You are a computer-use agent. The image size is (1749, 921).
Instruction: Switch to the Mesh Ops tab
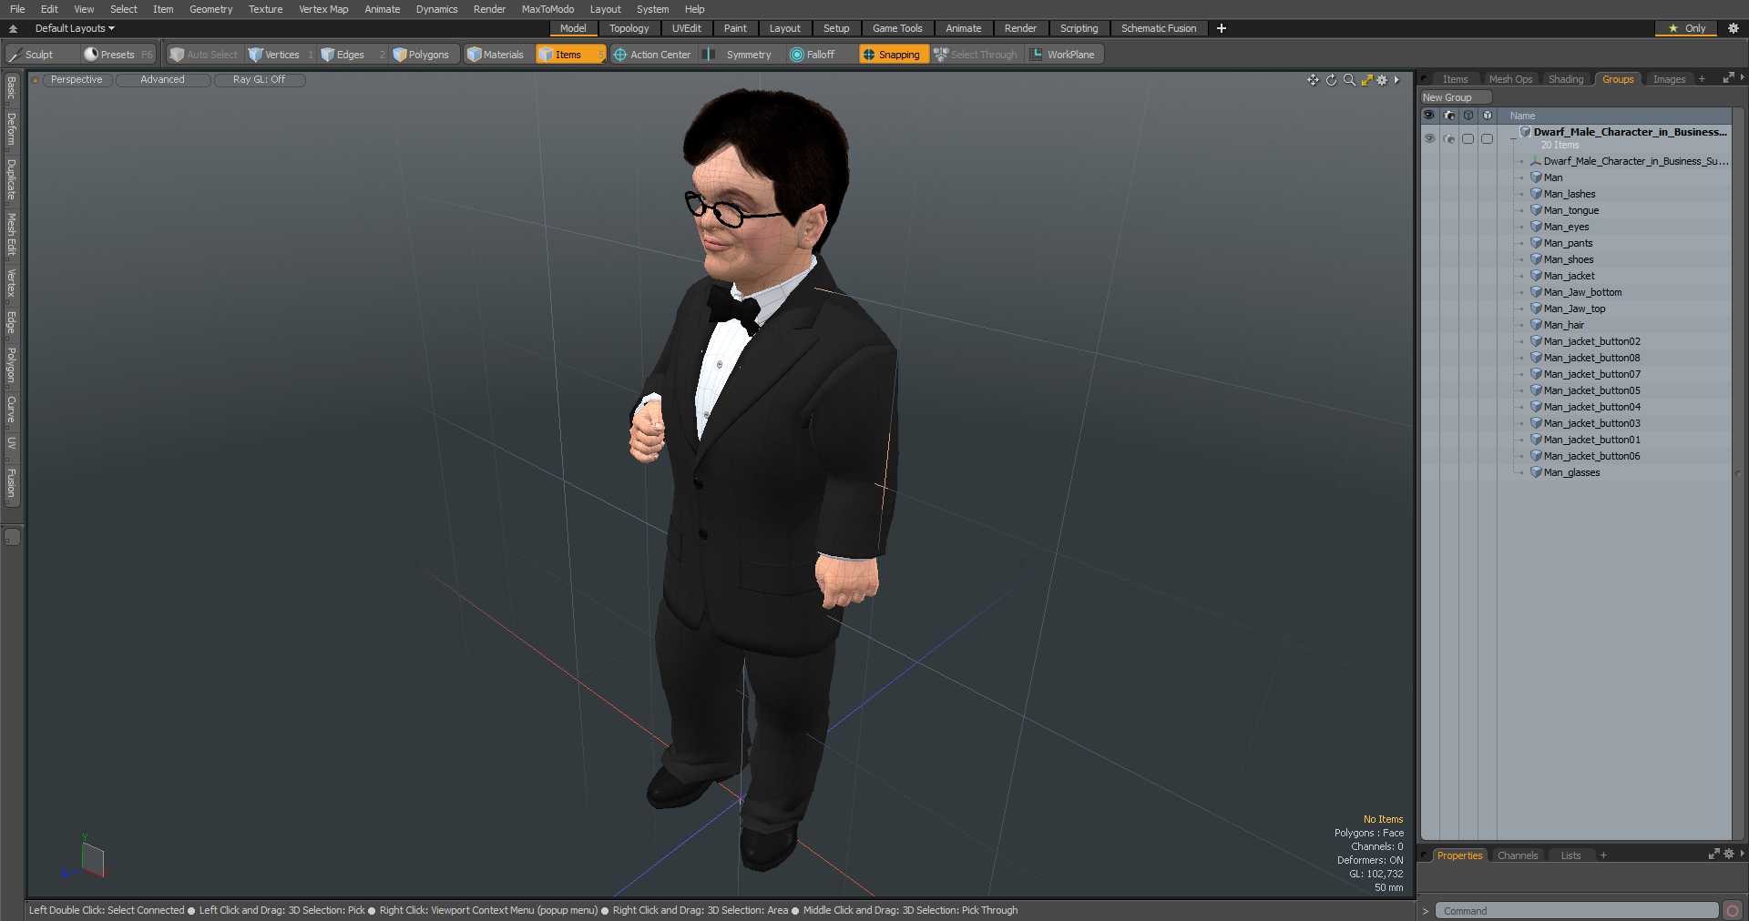point(1510,79)
